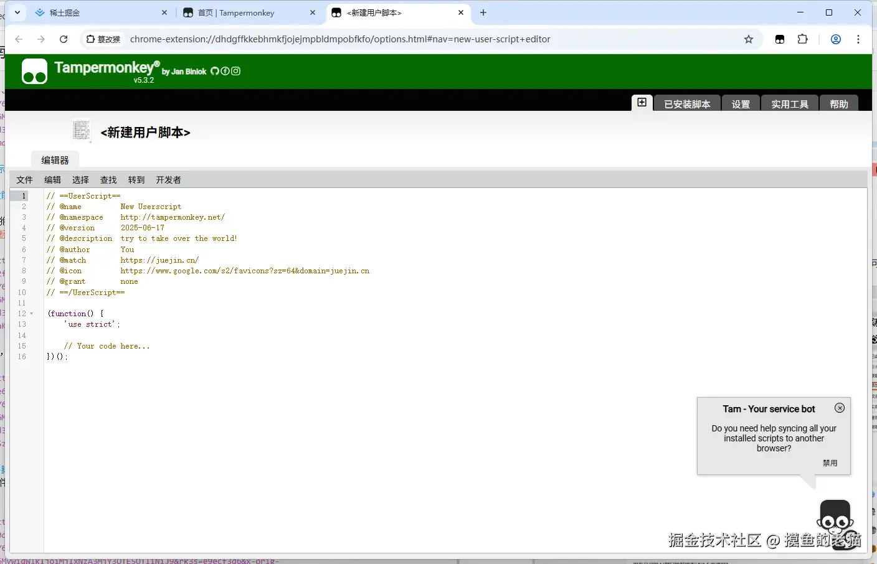Open the 文件 editor menu

pos(24,180)
